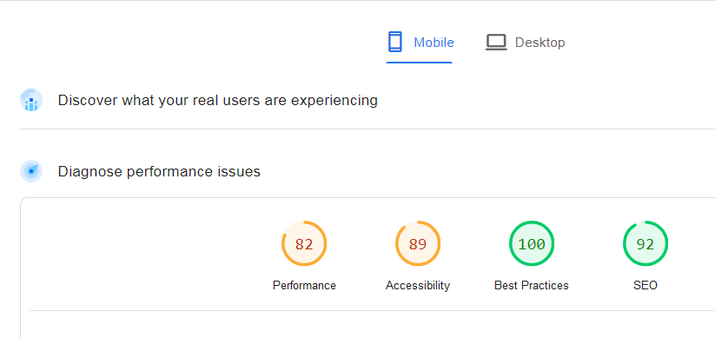Switch to the Desktop tab

click(526, 43)
